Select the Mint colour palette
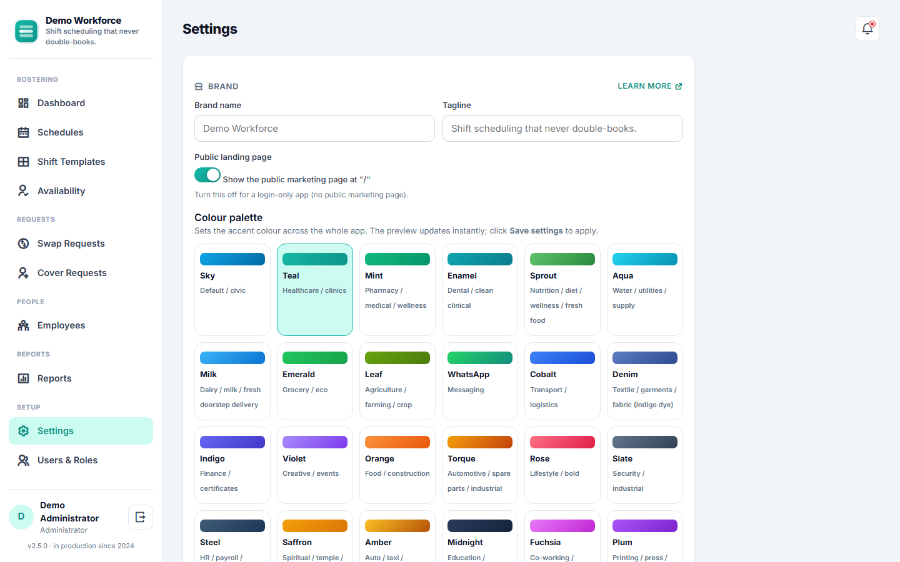Viewport: 900px width, 562px height. pos(397,290)
